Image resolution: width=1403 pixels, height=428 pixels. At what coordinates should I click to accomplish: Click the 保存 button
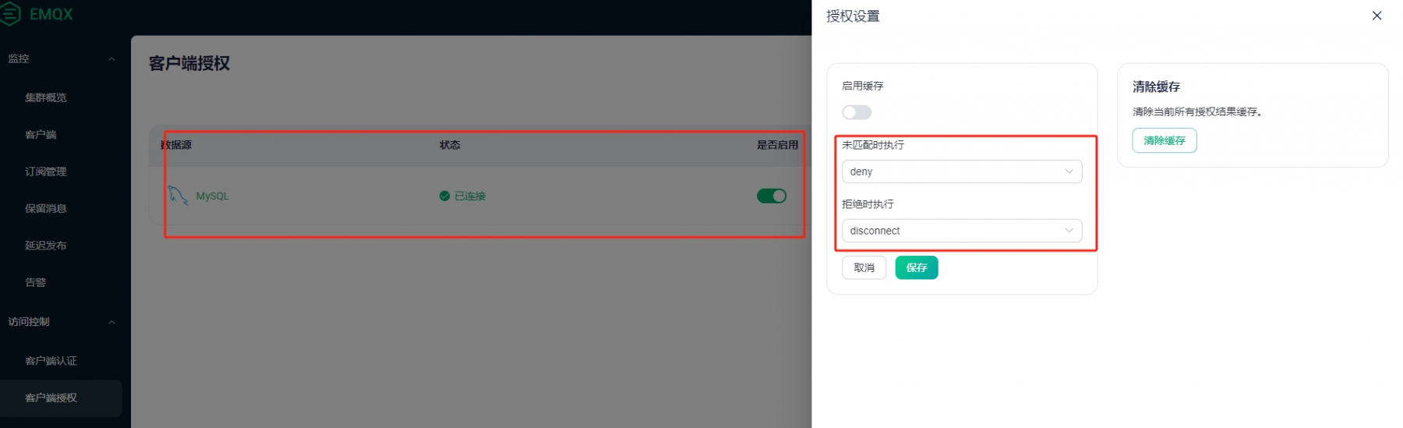tap(917, 267)
